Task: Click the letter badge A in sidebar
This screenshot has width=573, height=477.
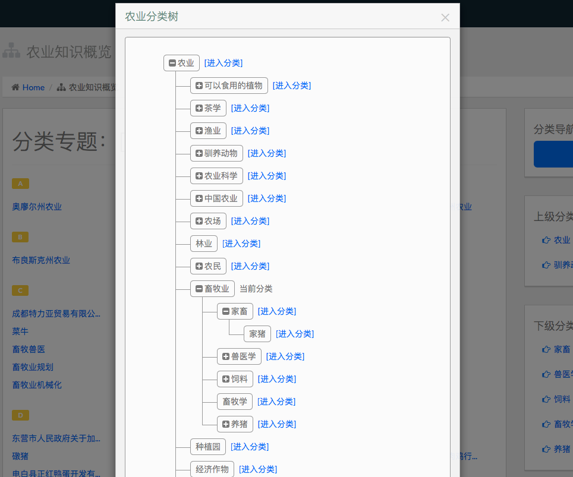Action: [20, 184]
